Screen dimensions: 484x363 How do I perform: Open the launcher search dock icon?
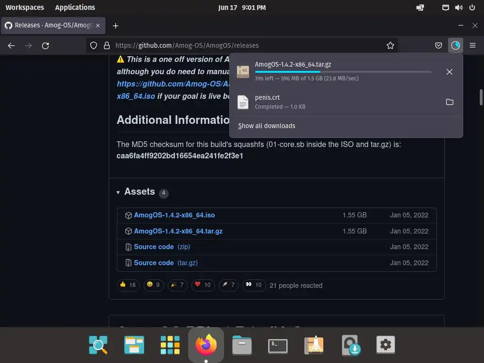98,345
